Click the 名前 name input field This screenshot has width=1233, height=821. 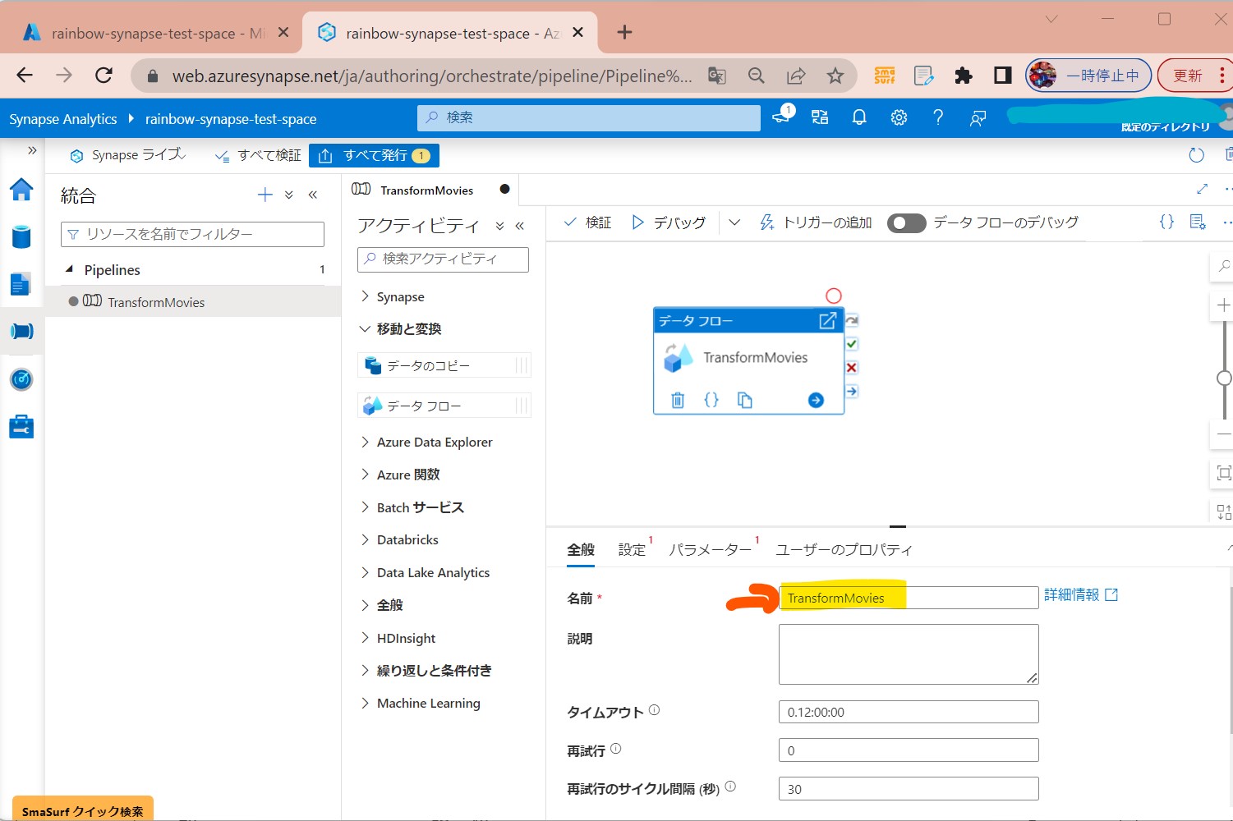click(909, 598)
